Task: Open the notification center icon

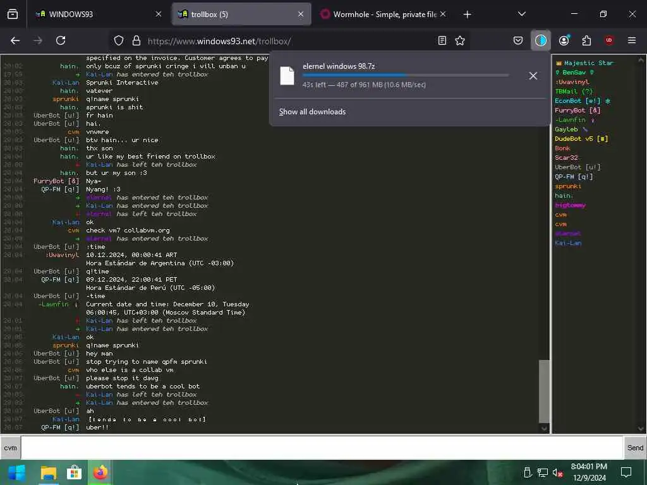Action: (x=626, y=472)
